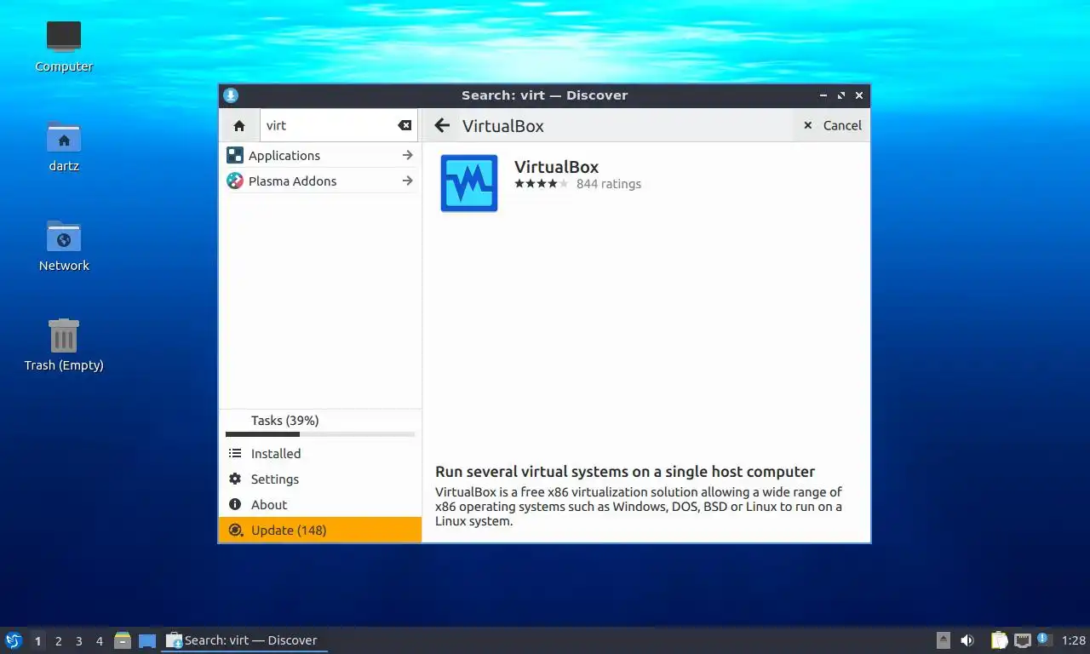Open Discover Settings
Screen dimensions: 1090x654
coord(320,479)
